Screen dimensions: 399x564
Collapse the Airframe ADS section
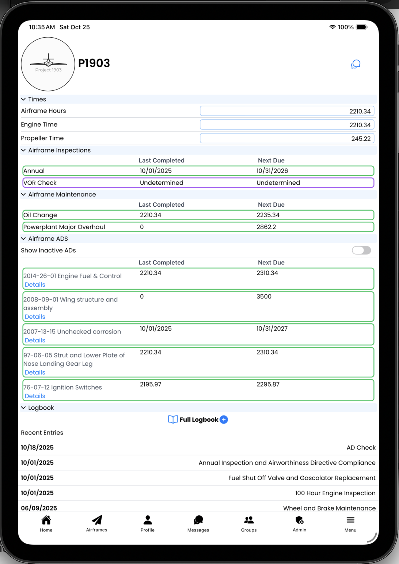pyautogui.click(x=23, y=239)
